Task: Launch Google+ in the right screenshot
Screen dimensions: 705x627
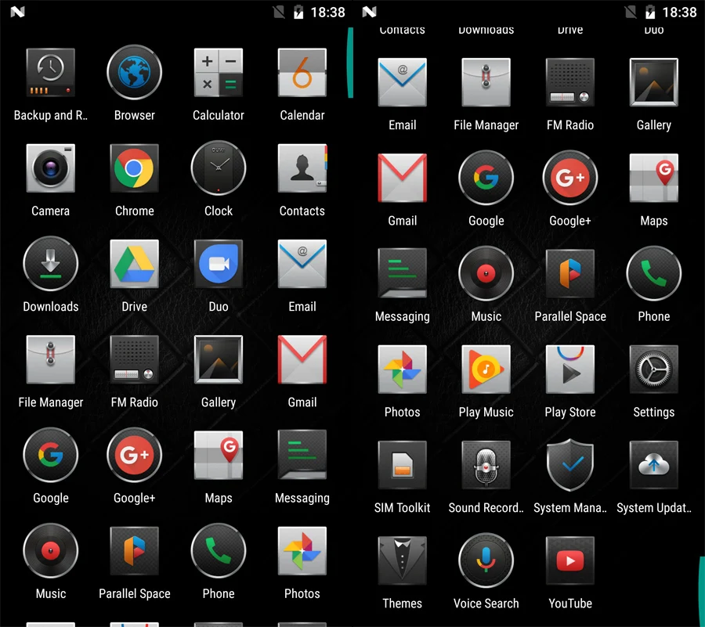Action: pos(569,178)
